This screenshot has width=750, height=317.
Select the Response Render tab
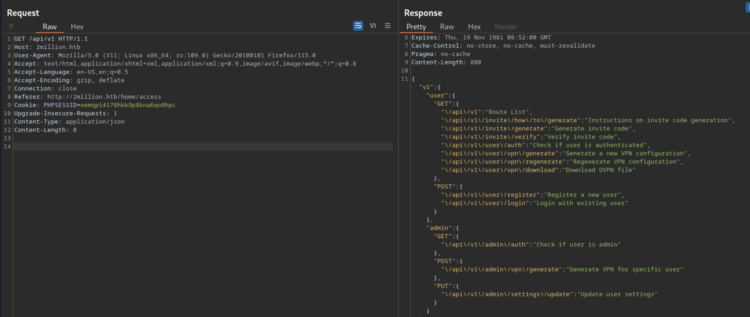click(506, 27)
